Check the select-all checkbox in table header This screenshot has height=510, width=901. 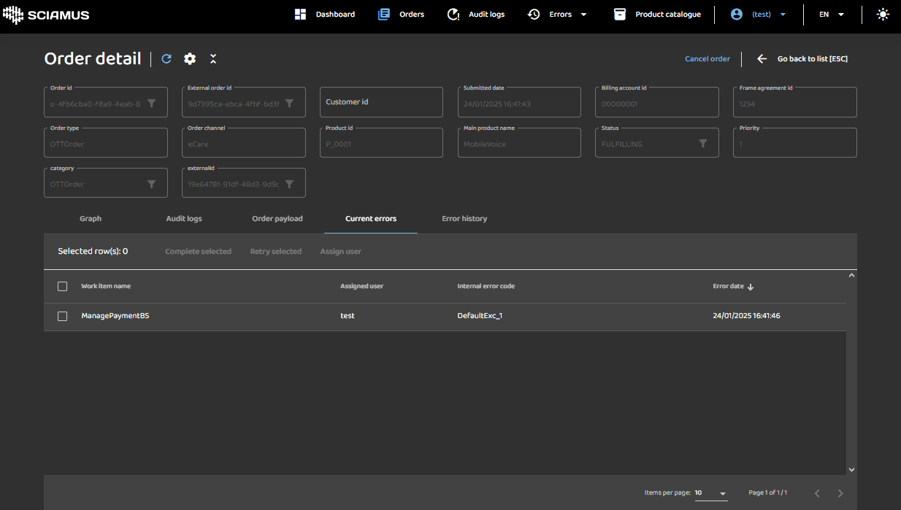(x=63, y=287)
